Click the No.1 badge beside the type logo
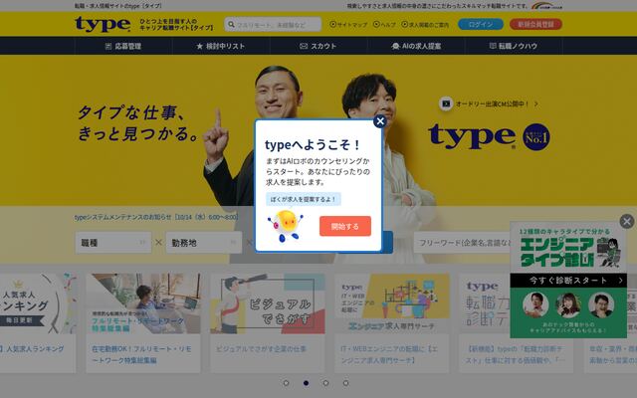 click(x=536, y=137)
